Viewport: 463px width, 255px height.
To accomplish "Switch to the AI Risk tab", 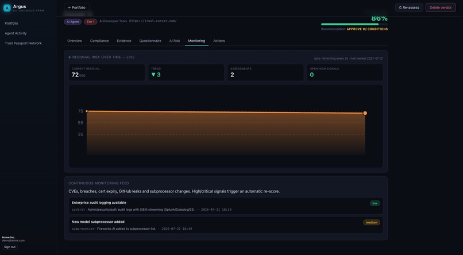I will click(175, 41).
